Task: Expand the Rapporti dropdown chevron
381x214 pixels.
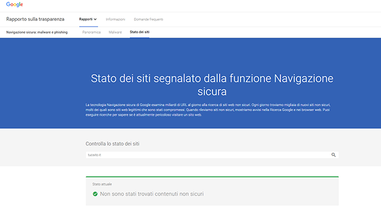Action: click(x=95, y=19)
